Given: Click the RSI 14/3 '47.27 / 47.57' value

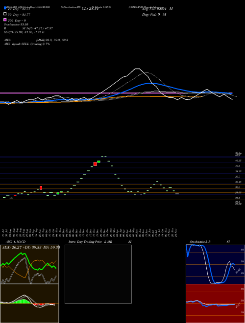Looking at the screenshot, I should pyautogui.click(x=43, y=28).
